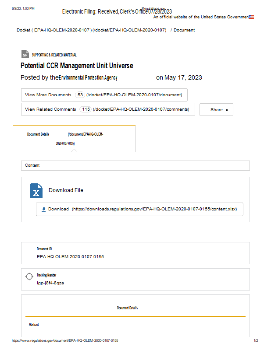Click the US flag icon
Image resolution: width=271 pixels, height=350 pixels.
point(251,17)
